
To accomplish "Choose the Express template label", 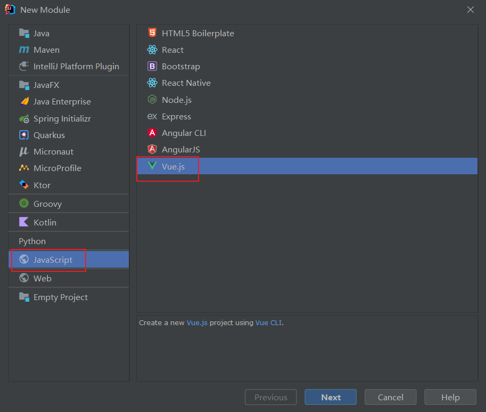I will 176,117.
